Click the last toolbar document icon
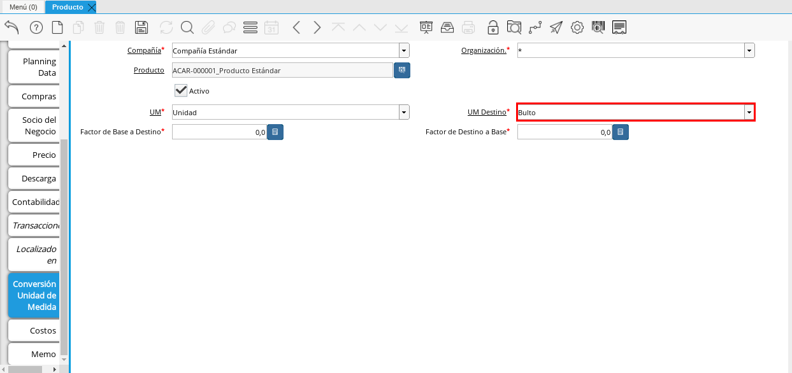This screenshot has width=792, height=373. click(619, 27)
